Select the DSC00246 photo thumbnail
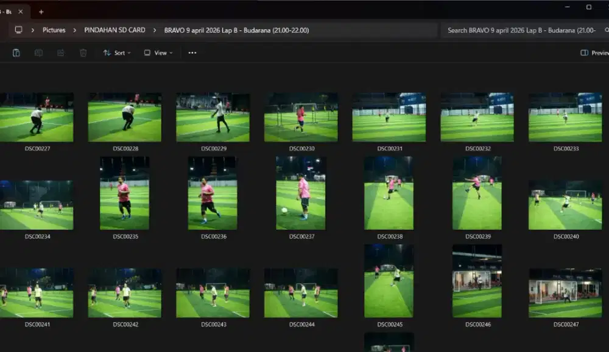This screenshot has height=352, width=609. pyautogui.click(x=477, y=281)
